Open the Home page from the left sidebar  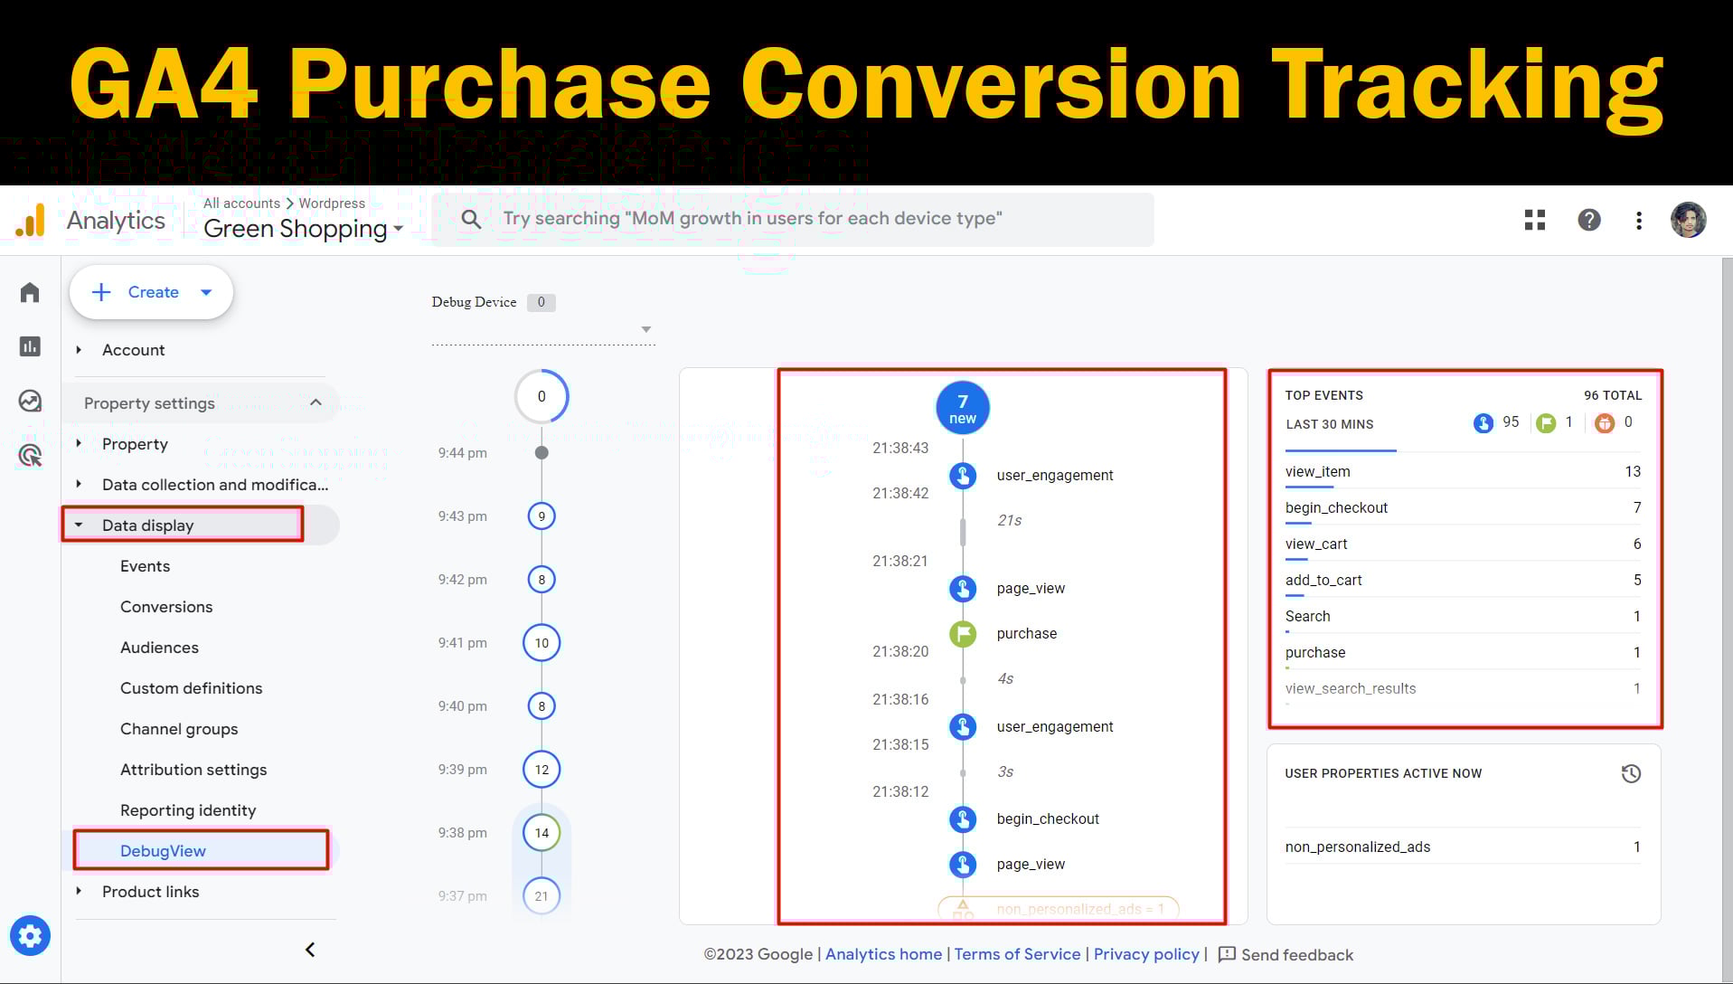tap(30, 292)
